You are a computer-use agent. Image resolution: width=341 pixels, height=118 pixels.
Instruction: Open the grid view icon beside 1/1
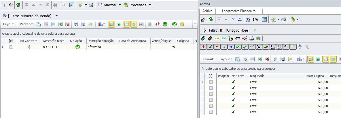[71, 5]
